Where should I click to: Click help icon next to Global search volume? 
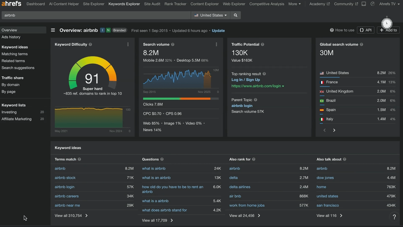tap(361, 44)
